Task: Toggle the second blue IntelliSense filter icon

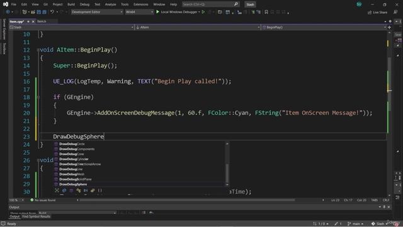Action: (64, 190)
